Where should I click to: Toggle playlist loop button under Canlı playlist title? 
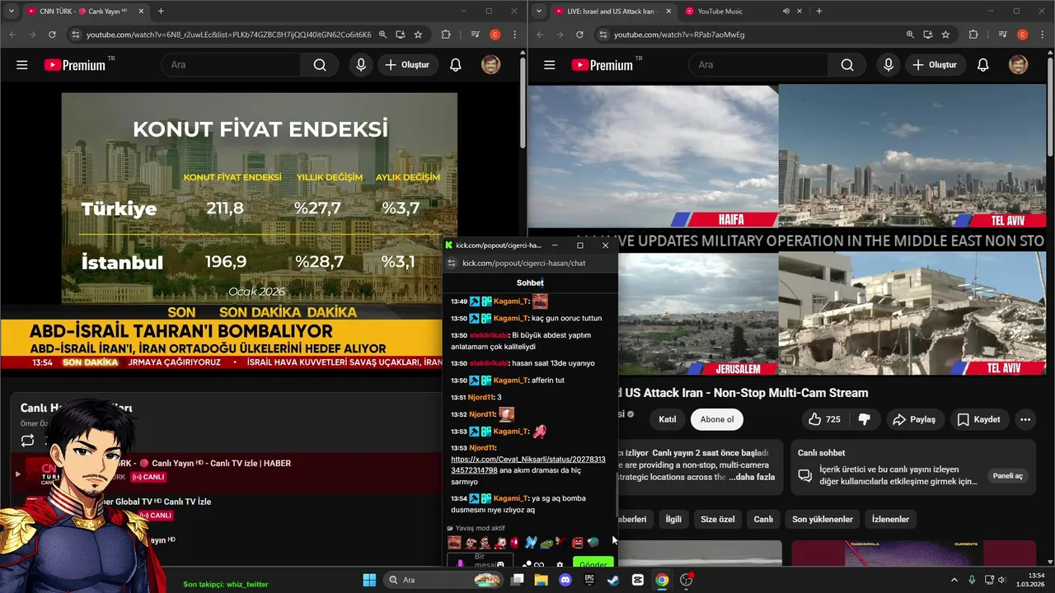[27, 440]
